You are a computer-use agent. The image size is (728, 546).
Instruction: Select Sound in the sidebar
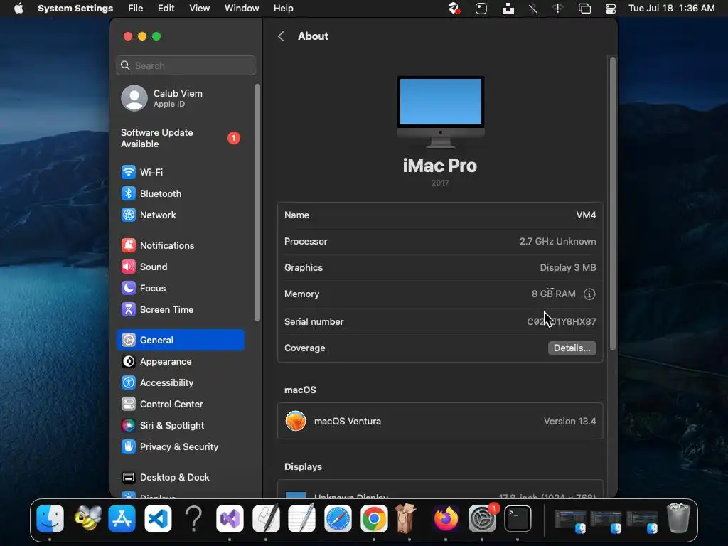click(180, 267)
